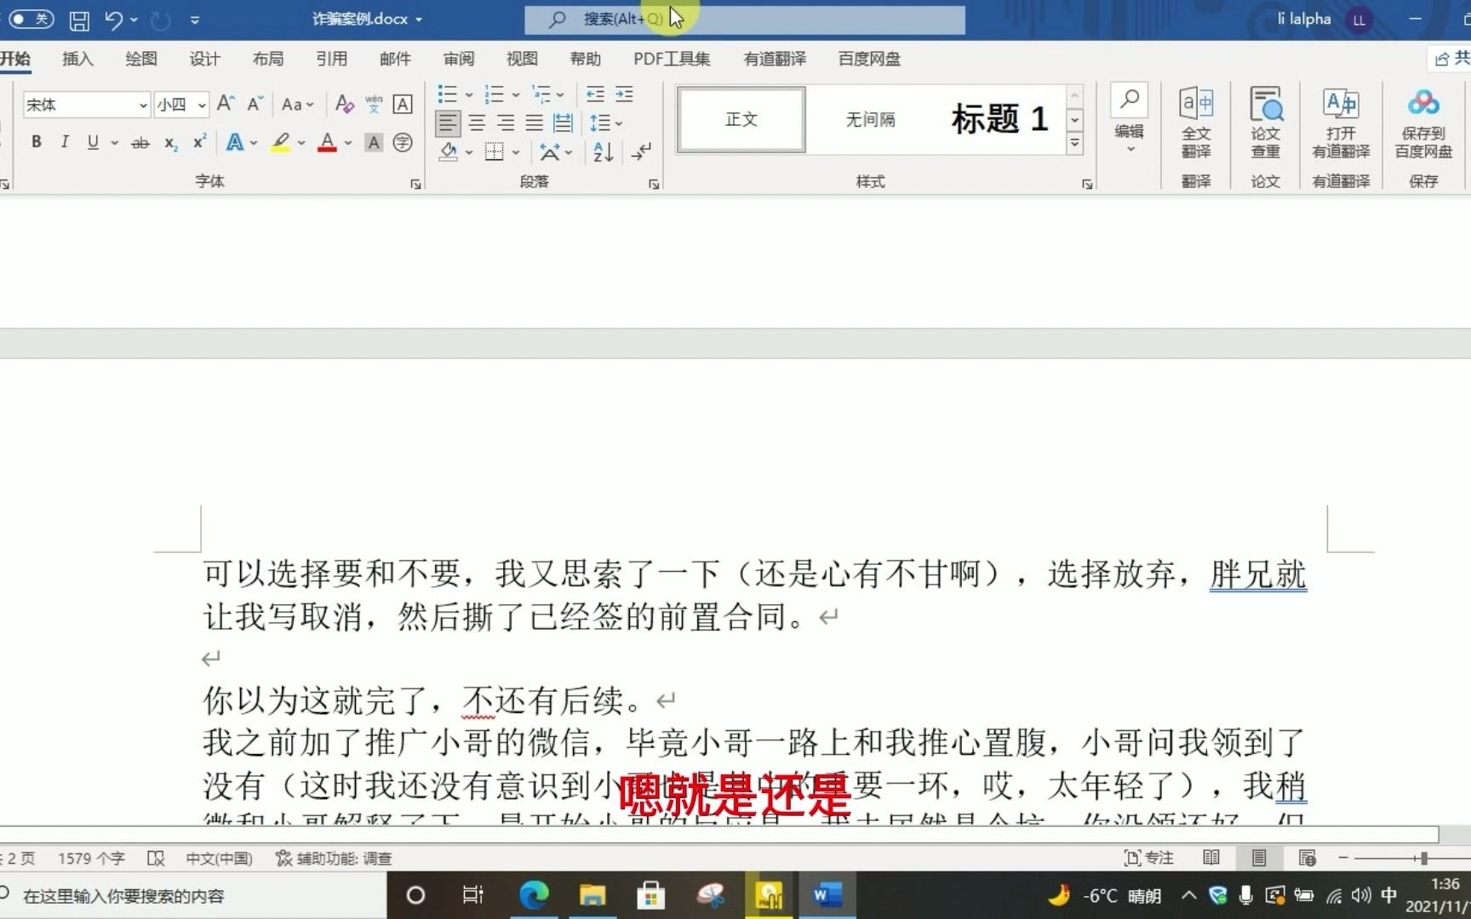The height and width of the screenshot is (919, 1471).
Task: Open Change Case Aa dropdown
Action: (x=298, y=105)
